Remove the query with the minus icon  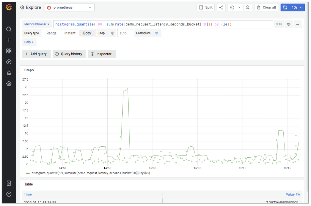coord(298,24)
